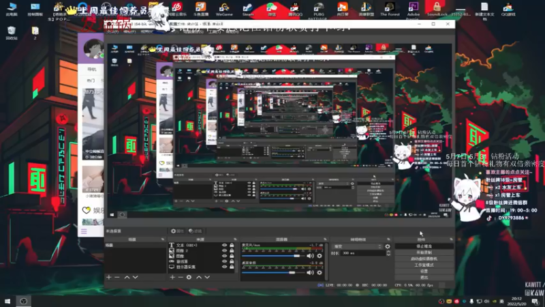Undock the sources panel via its header icon

[235, 239]
